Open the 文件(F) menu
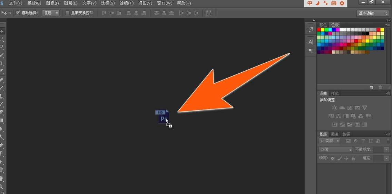 (15, 3)
